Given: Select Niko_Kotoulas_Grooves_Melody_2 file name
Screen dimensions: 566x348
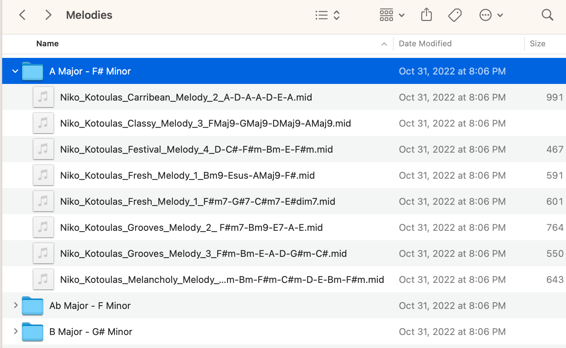Looking at the screenshot, I should point(191,228).
